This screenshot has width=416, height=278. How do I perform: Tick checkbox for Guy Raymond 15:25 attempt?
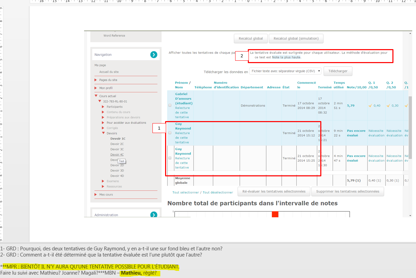pos(170,158)
